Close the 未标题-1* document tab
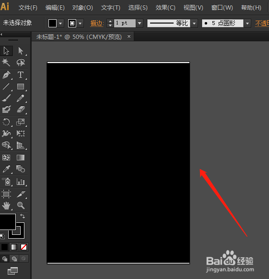269x279 pixels. point(129,36)
